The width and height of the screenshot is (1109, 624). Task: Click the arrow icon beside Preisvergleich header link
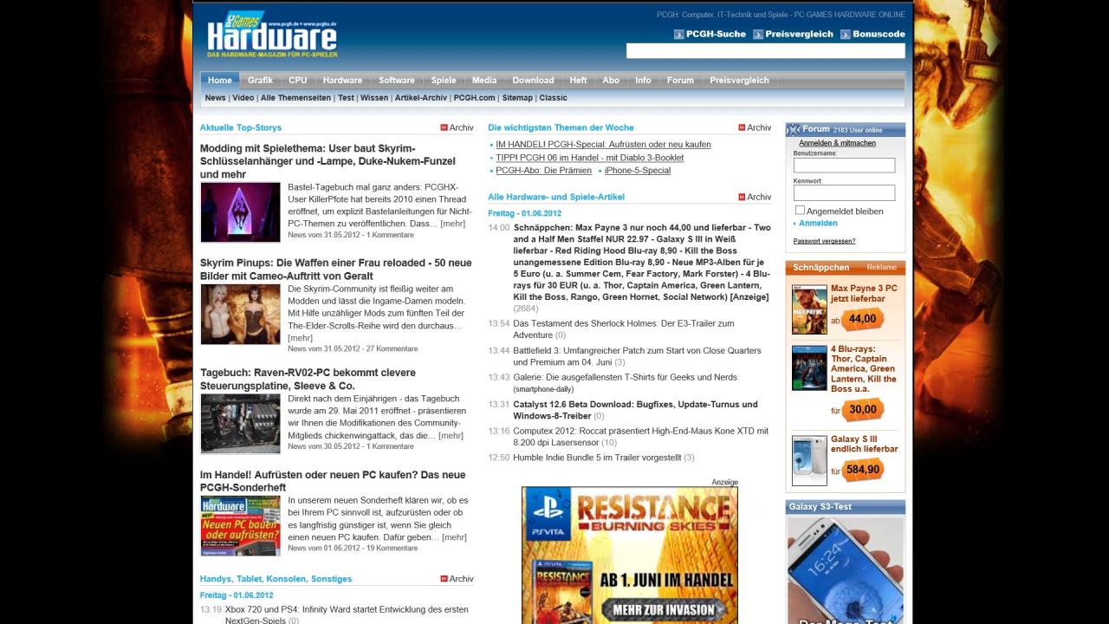pyautogui.click(x=758, y=35)
